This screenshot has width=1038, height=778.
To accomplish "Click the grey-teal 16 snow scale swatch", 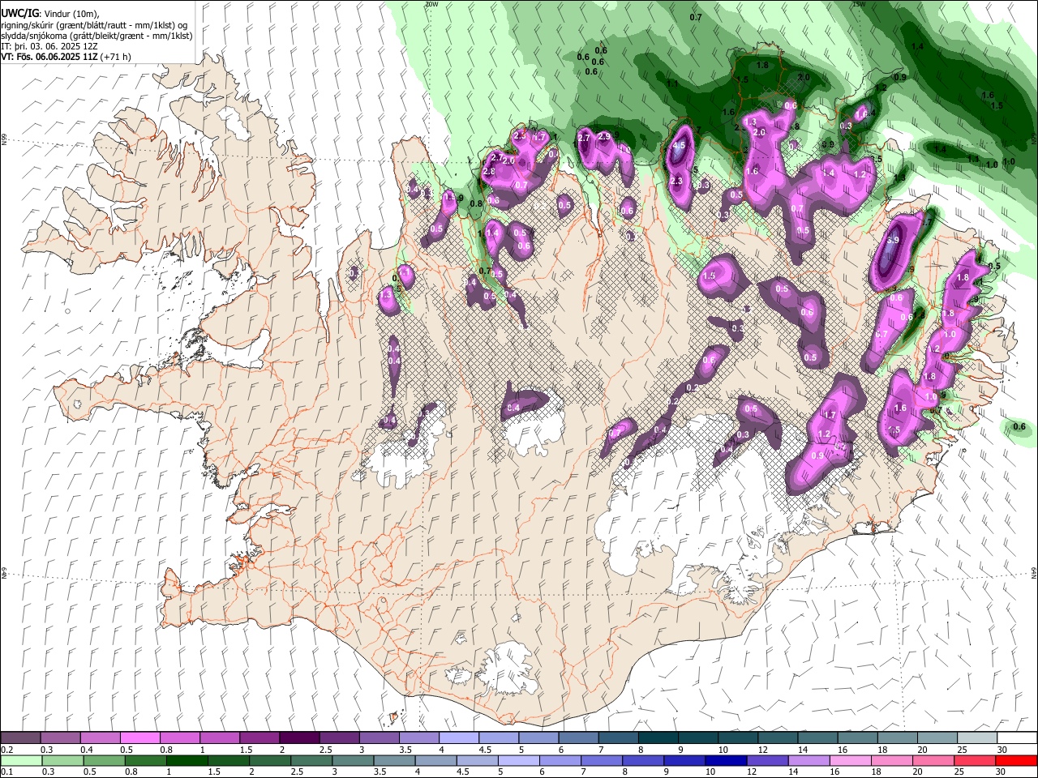I will 857,737.
